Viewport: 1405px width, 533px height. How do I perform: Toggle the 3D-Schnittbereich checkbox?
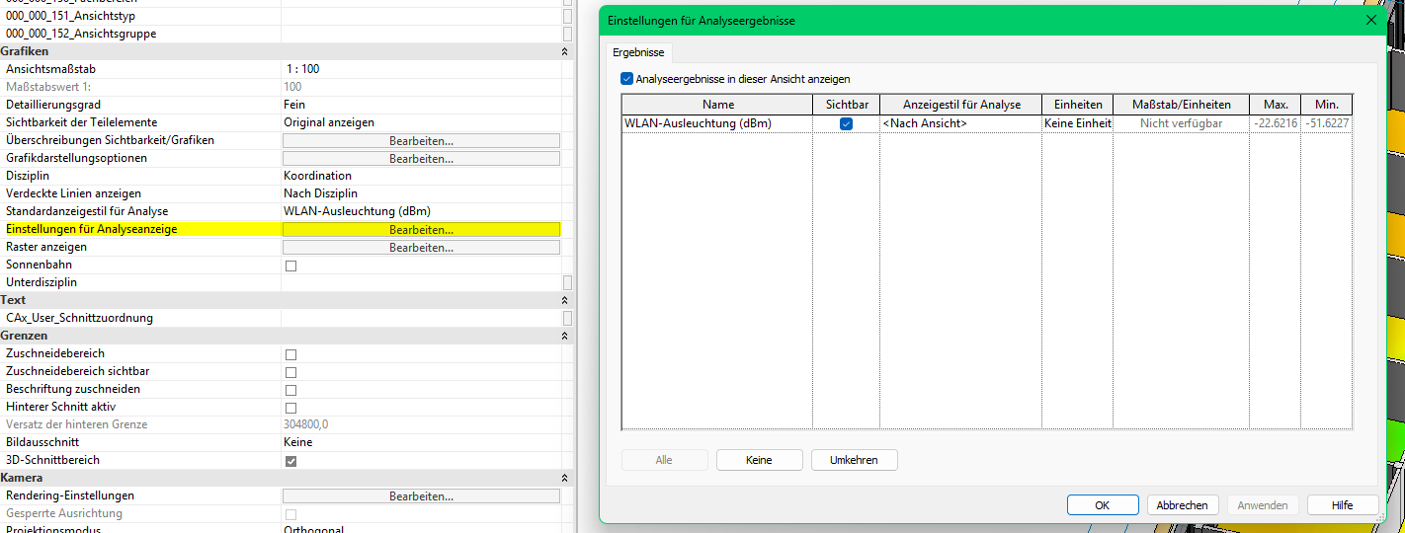tap(290, 461)
